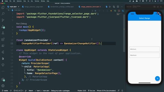Click Go Live in status bar

(x=91, y=91)
